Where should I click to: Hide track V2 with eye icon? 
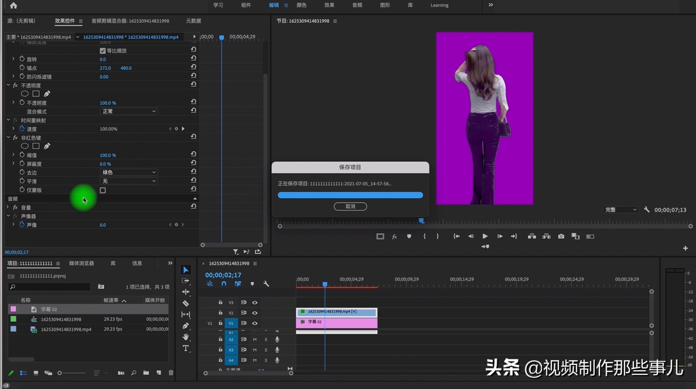(255, 313)
